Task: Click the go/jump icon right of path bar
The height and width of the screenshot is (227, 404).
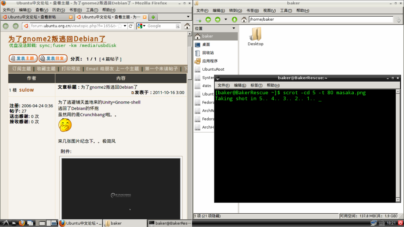Action: click(x=398, y=20)
